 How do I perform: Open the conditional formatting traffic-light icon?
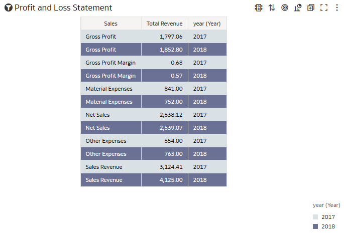click(x=259, y=8)
